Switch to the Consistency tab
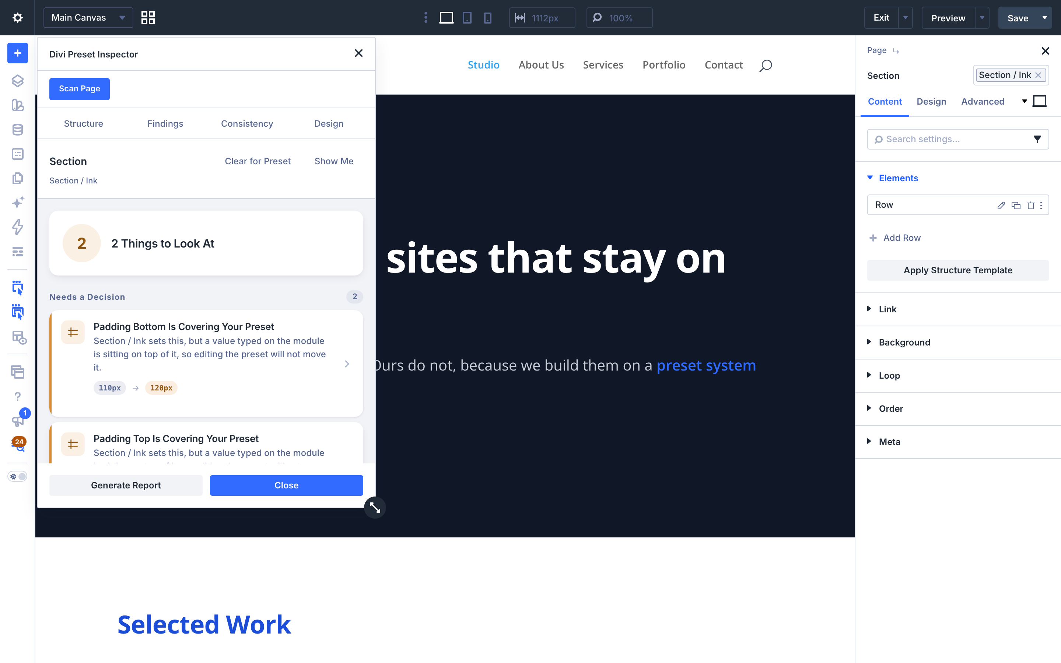Screen dimensions: 1061x663 point(247,124)
